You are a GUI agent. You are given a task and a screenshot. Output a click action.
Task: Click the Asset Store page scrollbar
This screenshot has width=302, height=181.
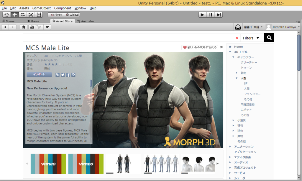click(299, 53)
